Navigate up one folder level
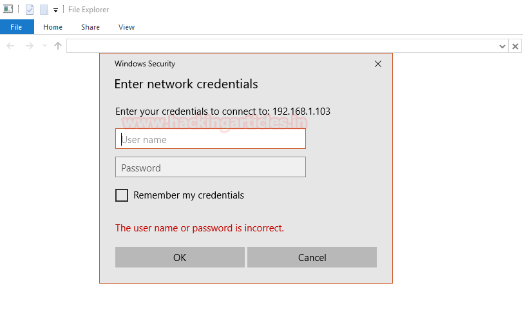The image size is (523, 330). 58,46
